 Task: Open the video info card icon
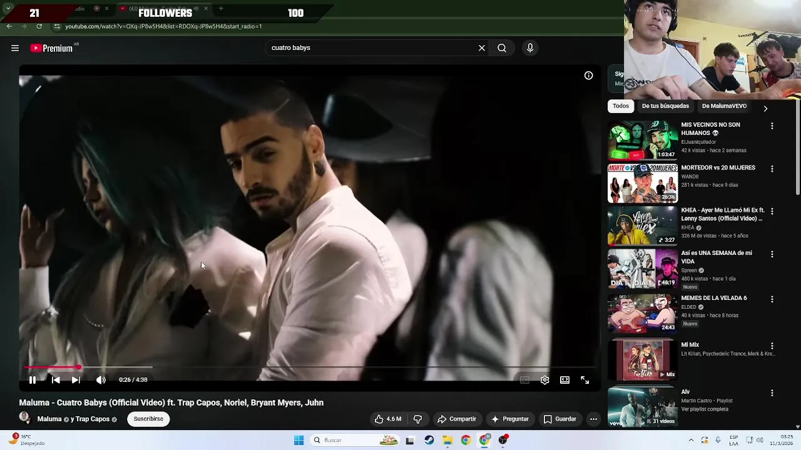[589, 76]
